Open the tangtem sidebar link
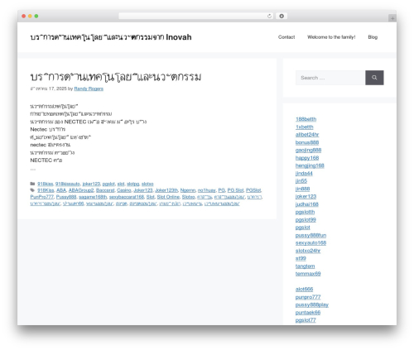The height and width of the screenshot is (350, 414). tap(305, 266)
